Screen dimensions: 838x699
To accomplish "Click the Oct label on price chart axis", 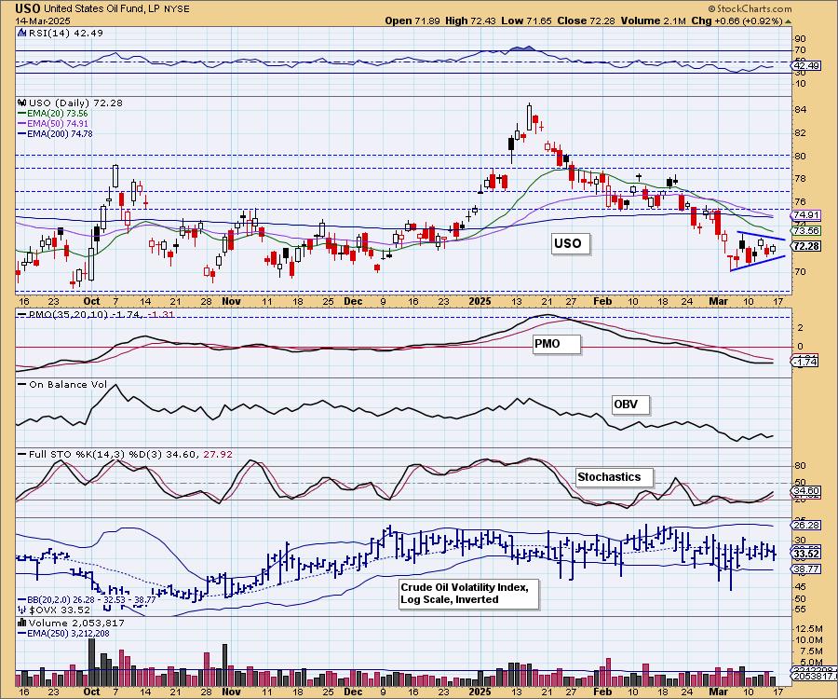I will [x=91, y=301].
